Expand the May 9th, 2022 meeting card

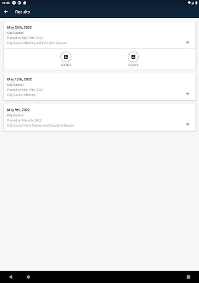[187, 125]
